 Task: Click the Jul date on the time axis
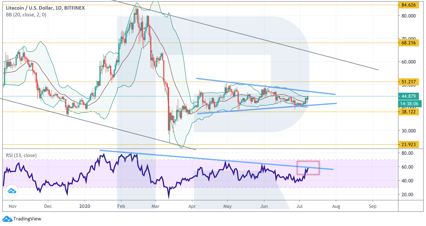pos(299,206)
